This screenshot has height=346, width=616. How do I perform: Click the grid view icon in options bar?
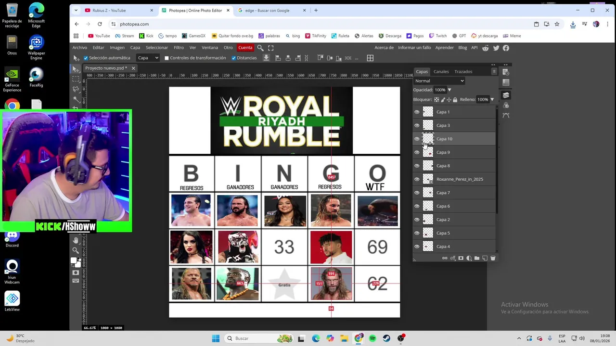[370, 58]
